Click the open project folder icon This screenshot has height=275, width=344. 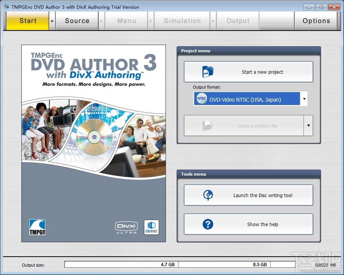208,125
